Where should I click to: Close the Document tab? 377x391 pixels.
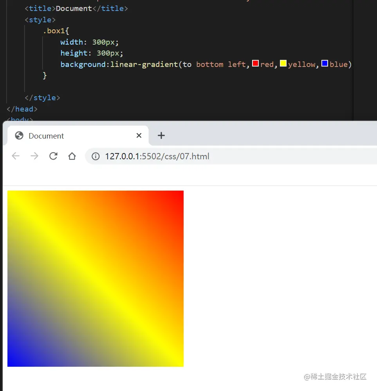point(139,135)
